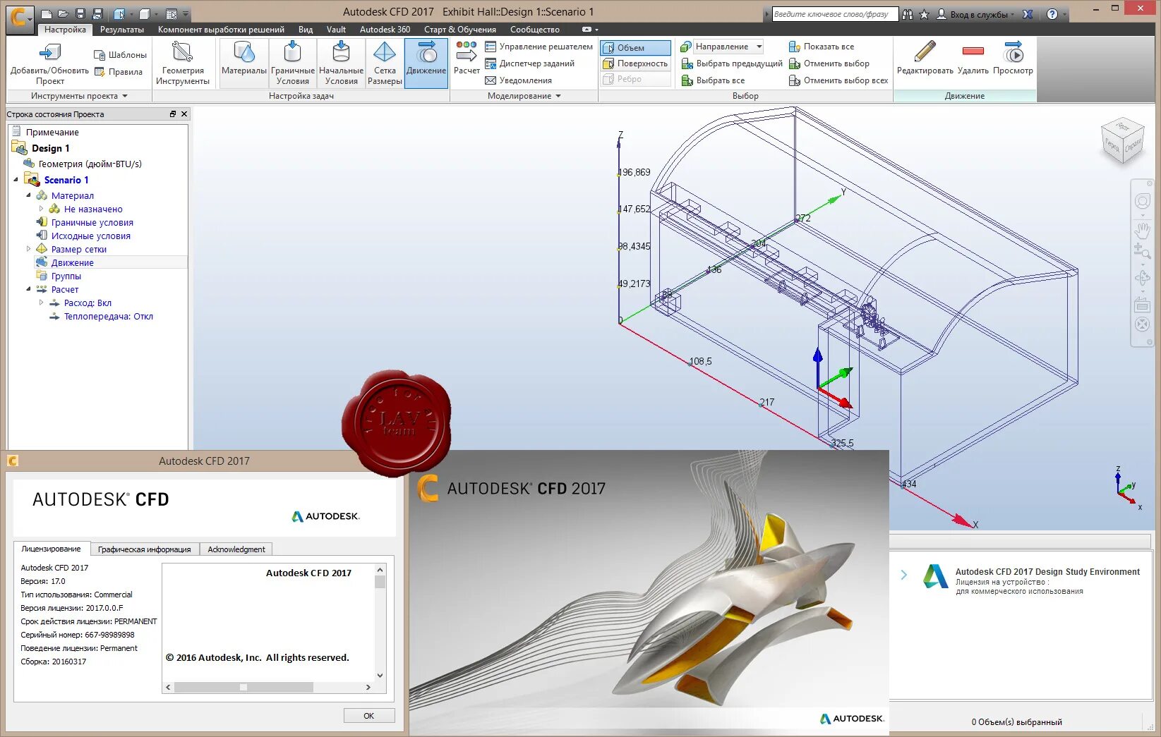The height and width of the screenshot is (737, 1161).
Task: Open Уведомления notifications
Action: click(518, 80)
